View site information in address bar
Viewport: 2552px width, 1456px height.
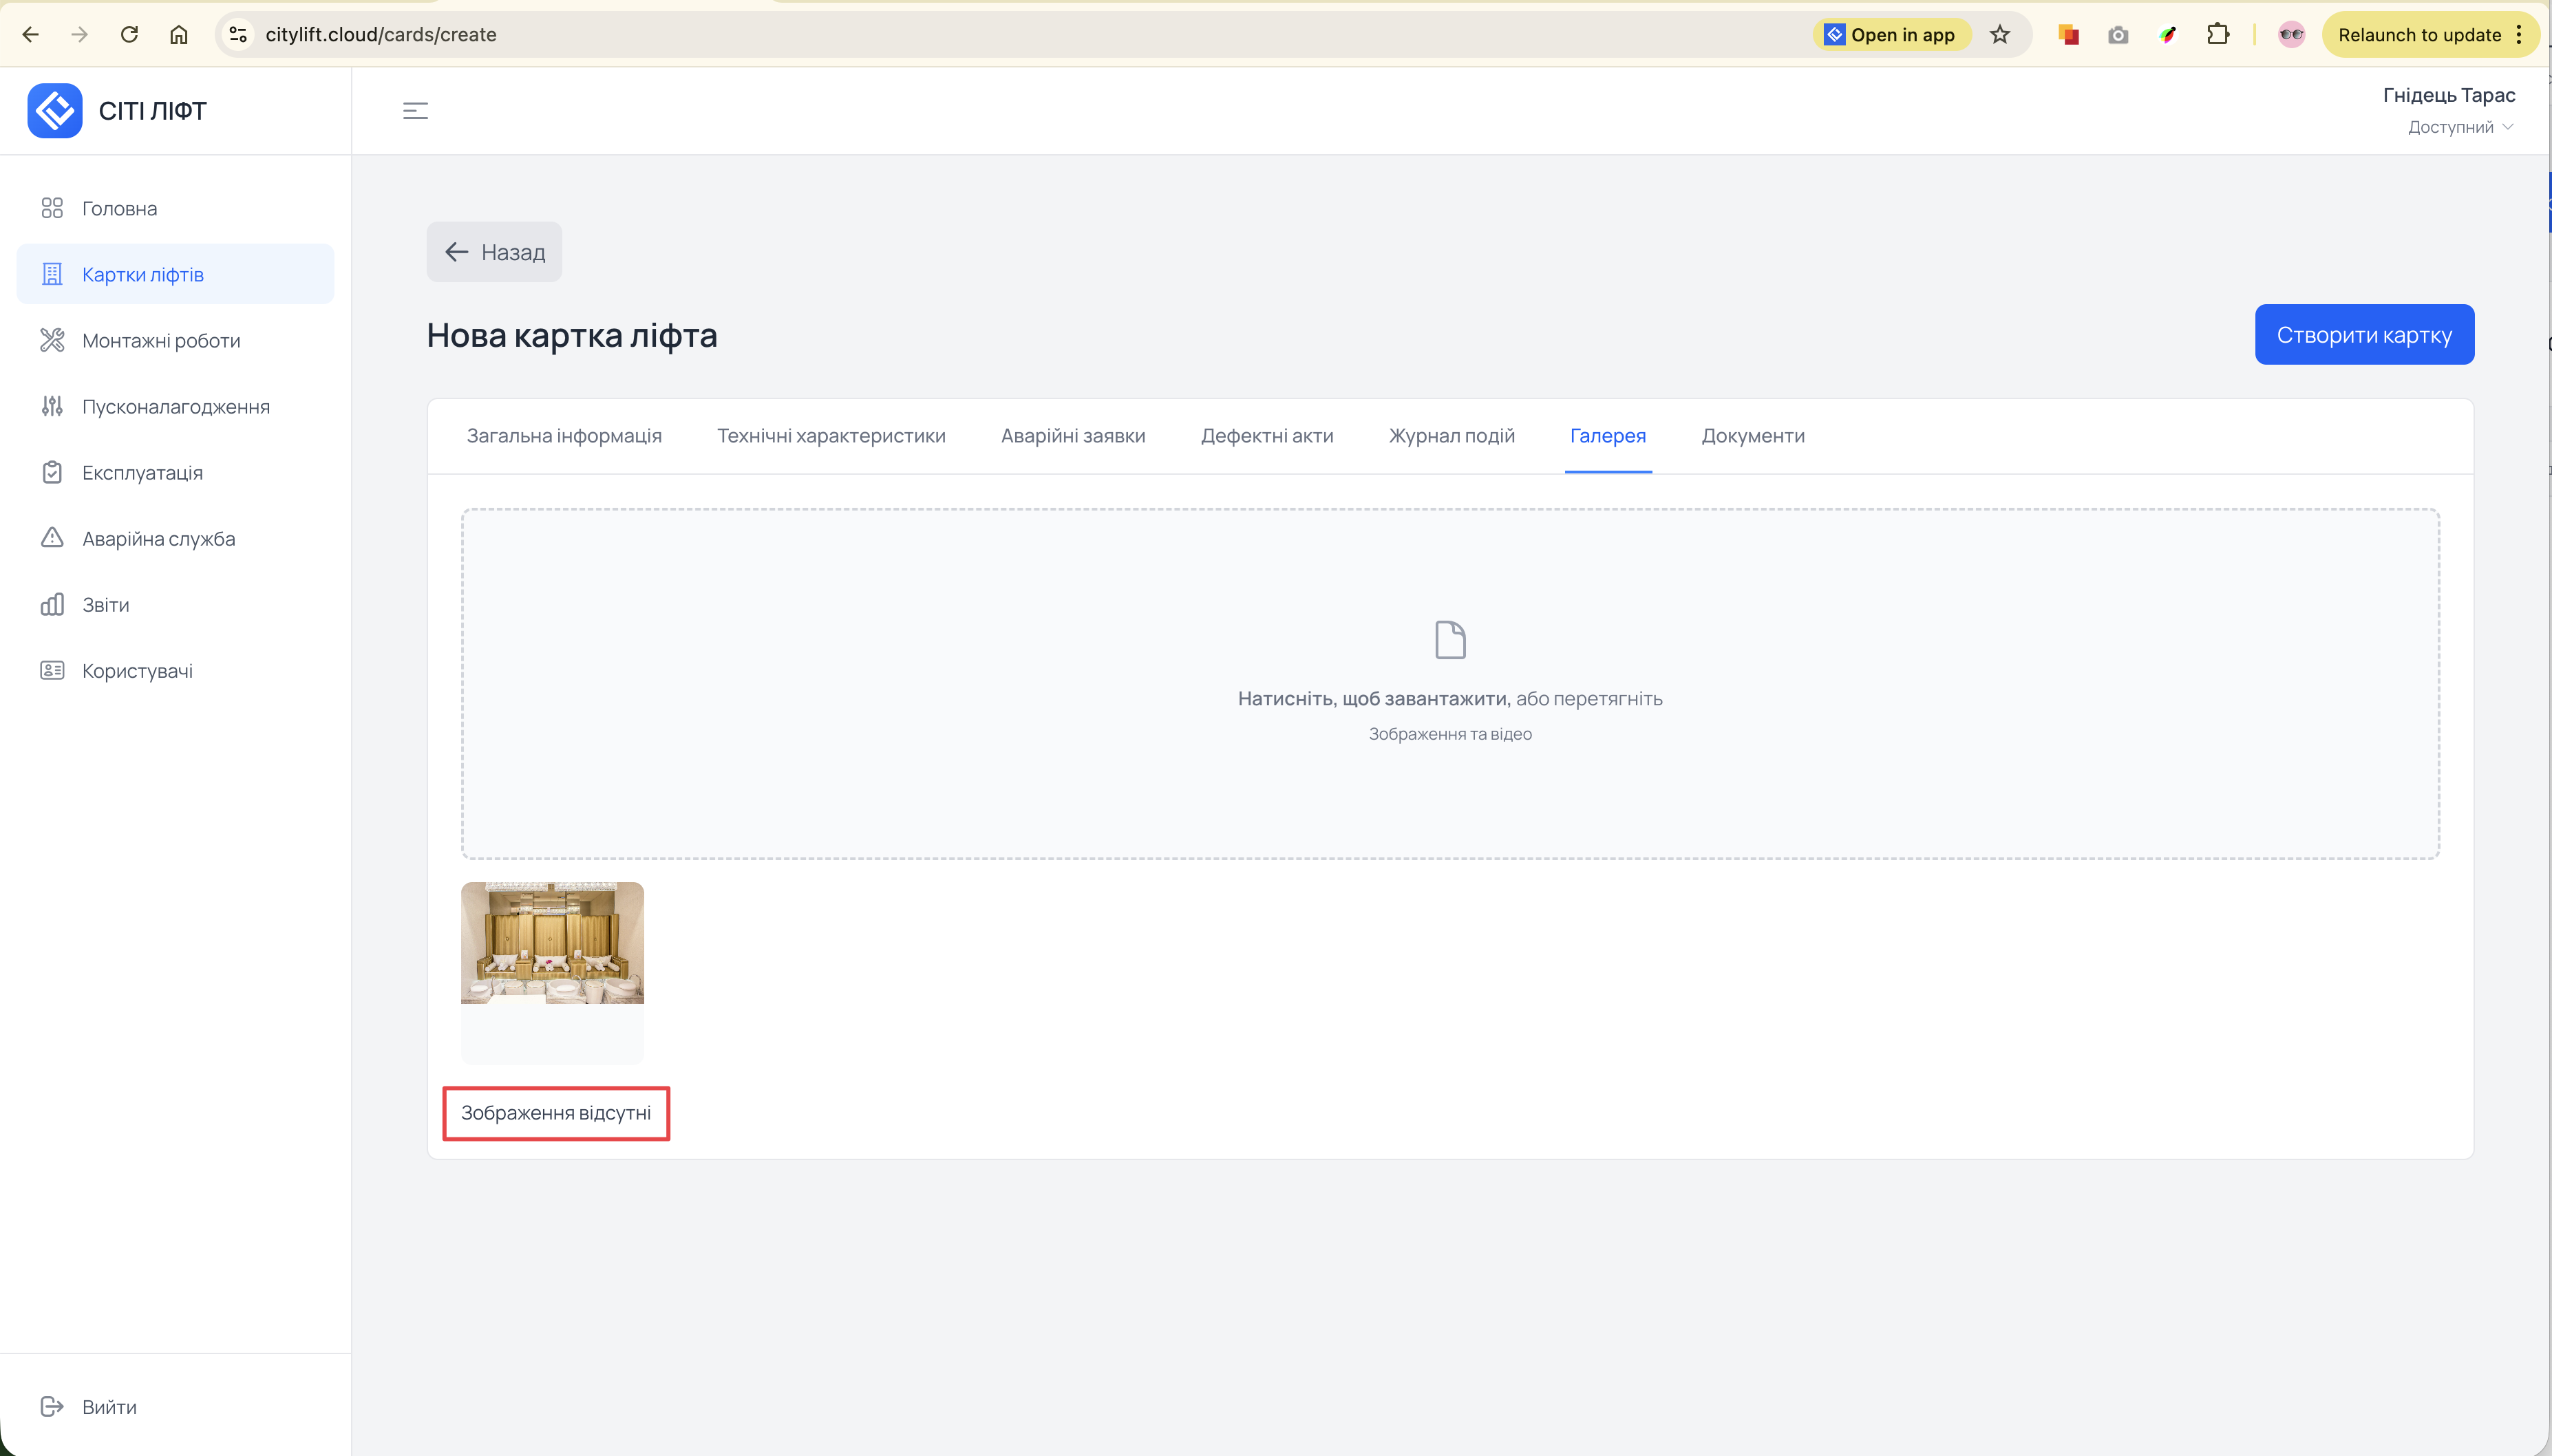click(x=238, y=35)
